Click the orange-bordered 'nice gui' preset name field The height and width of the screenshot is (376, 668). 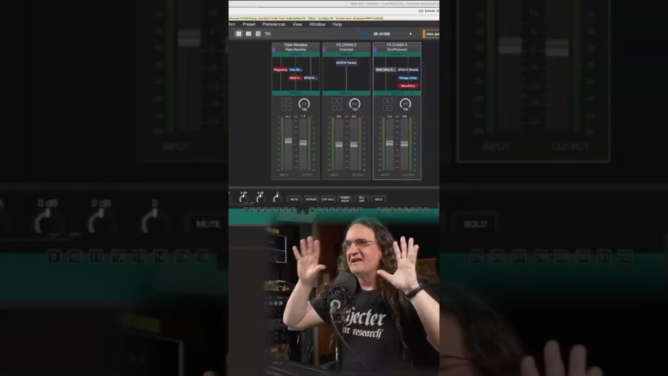(x=431, y=34)
